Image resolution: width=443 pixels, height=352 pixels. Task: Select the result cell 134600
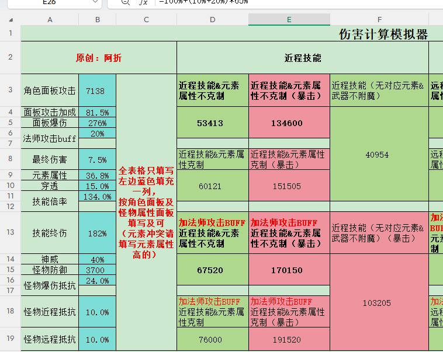point(289,123)
